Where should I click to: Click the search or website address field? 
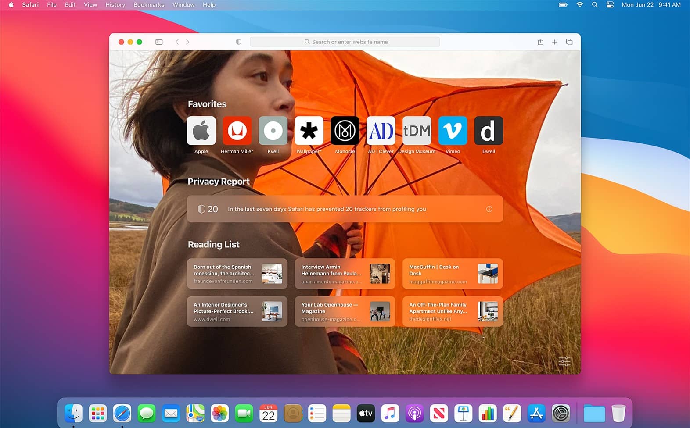point(345,42)
